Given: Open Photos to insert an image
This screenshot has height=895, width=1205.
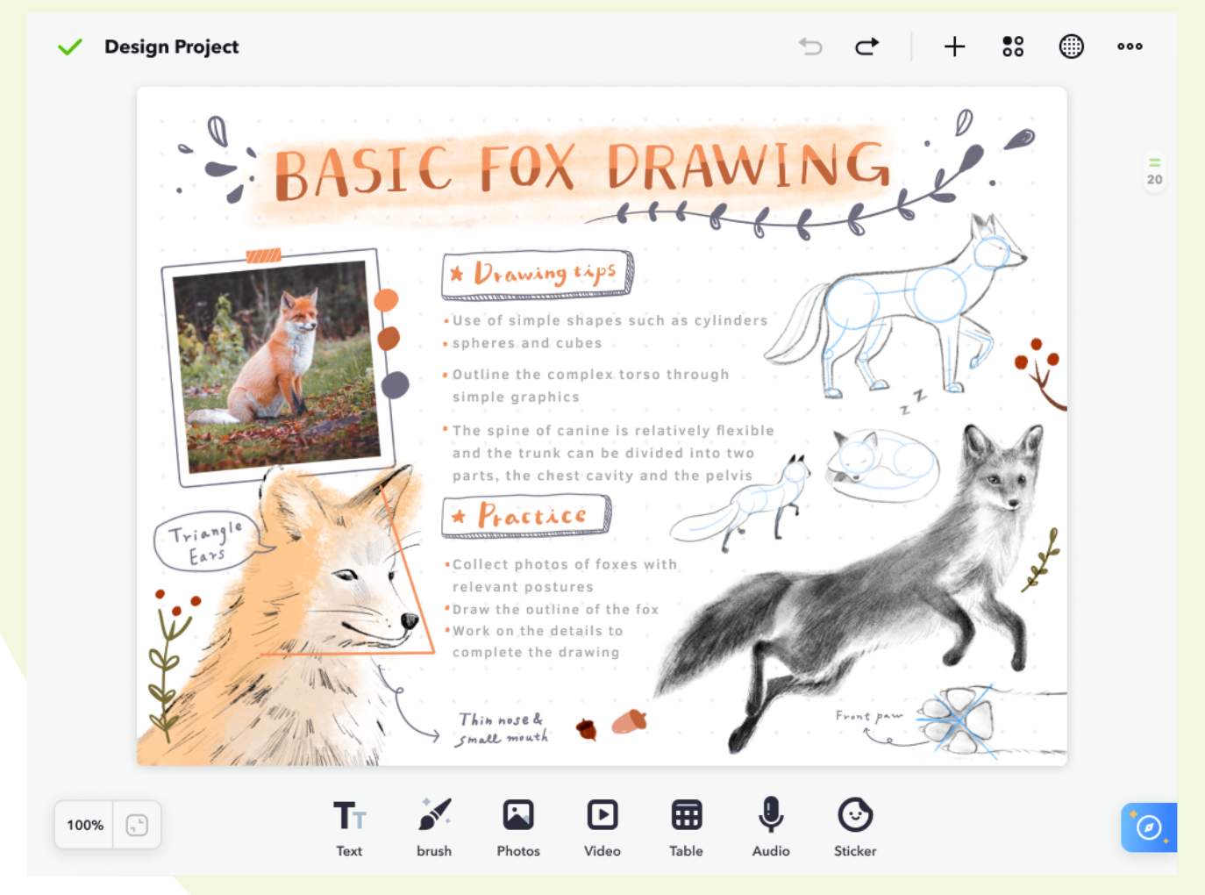Looking at the screenshot, I should tap(518, 827).
